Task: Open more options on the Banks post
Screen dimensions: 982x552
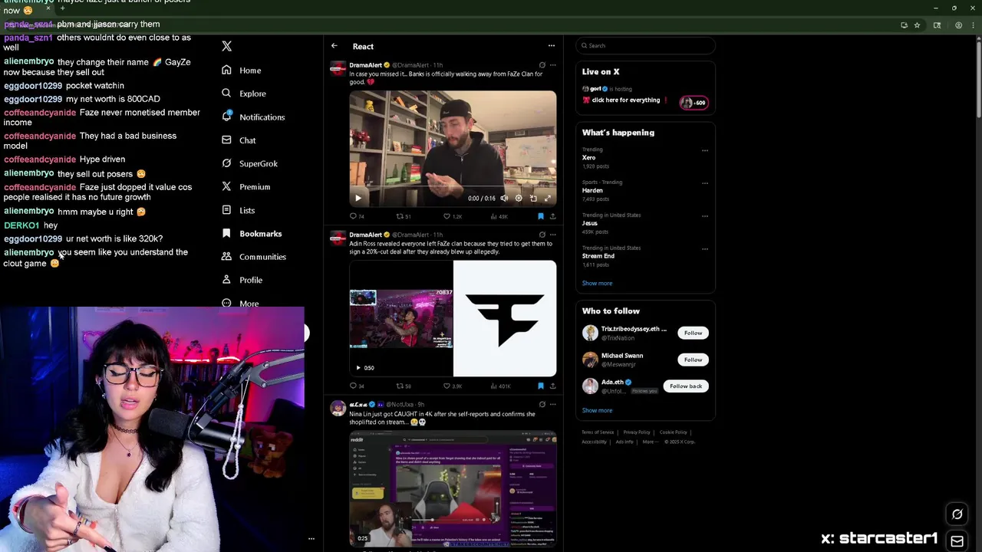Action: (x=552, y=65)
